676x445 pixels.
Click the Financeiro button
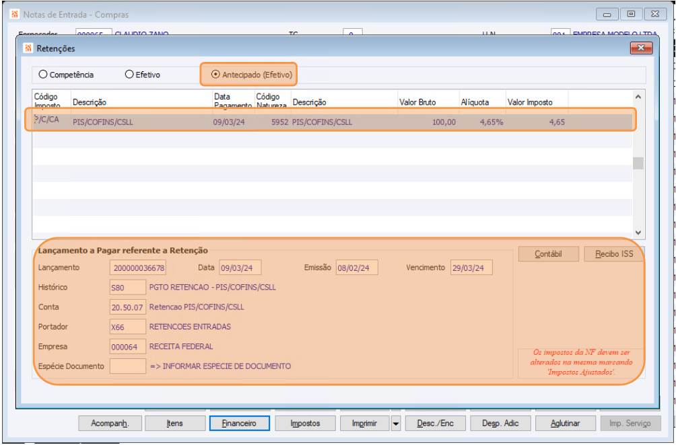tap(239, 423)
